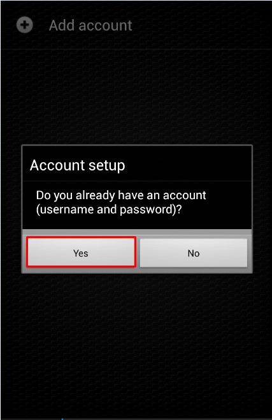Image resolution: width=272 pixels, height=420 pixels.
Task: Confirm you already have an account
Action: [82, 252]
